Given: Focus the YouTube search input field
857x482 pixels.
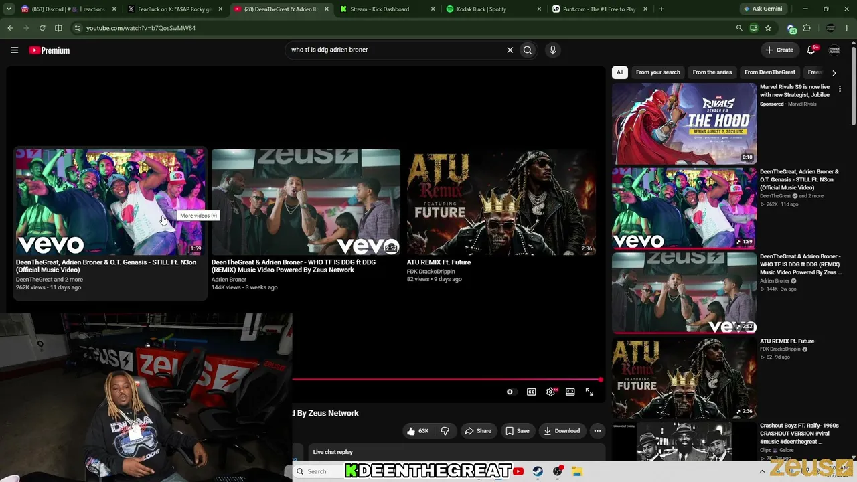Looking at the screenshot, I should (x=395, y=50).
